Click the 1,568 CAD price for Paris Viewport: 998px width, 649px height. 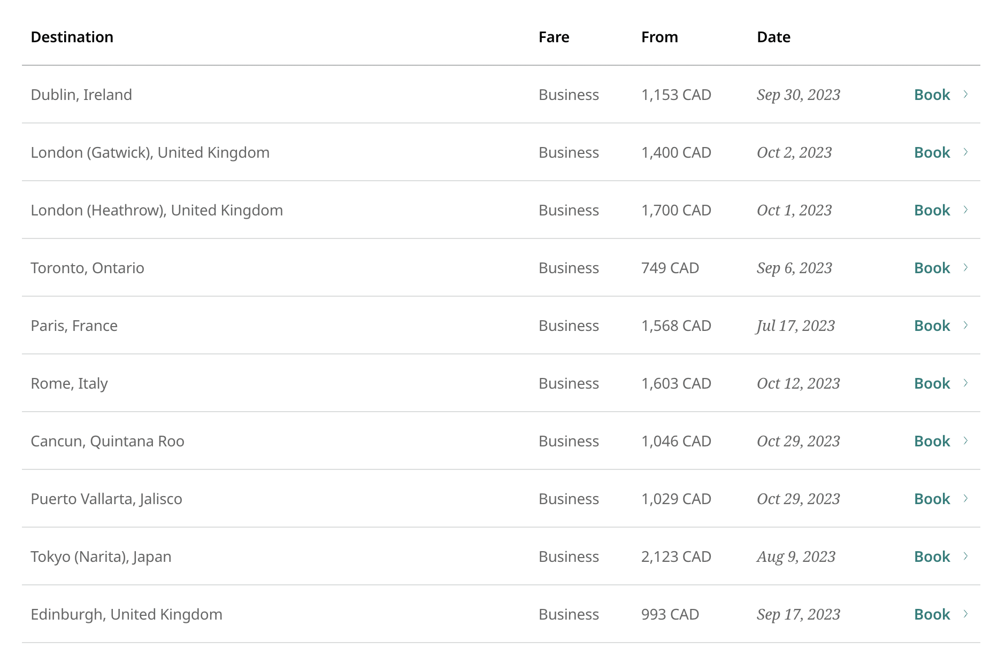[x=676, y=326]
